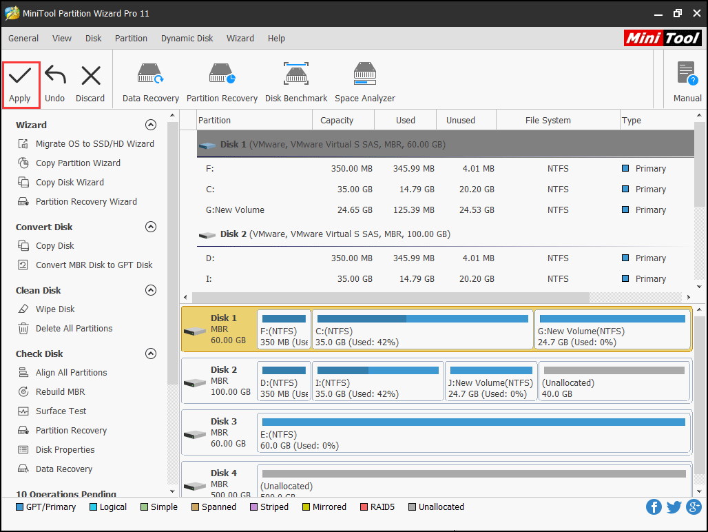The width and height of the screenshot is (708, 532).
Task: Run Rebuild MBR
Action: tap(52, 392)
